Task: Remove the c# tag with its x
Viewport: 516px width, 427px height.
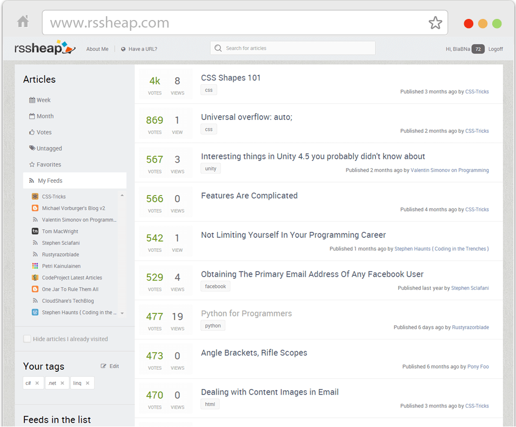Action: [x=37, y=383]
